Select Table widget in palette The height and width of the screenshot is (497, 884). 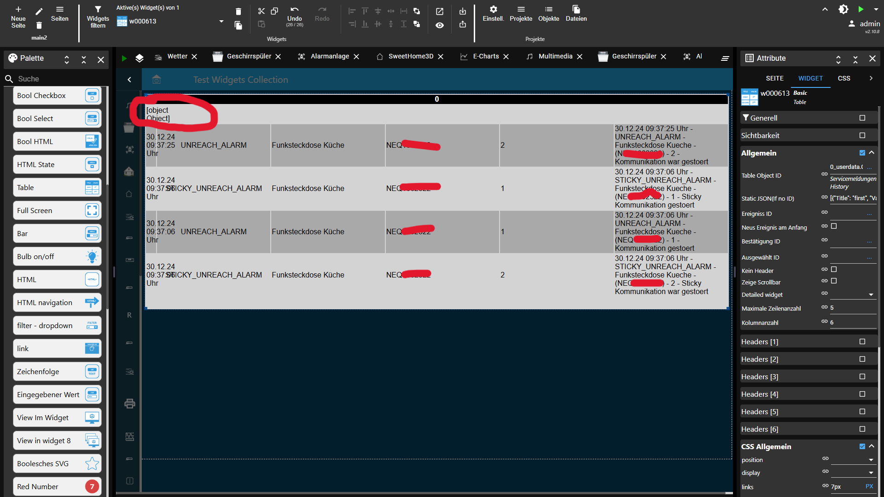coord(57,187)
